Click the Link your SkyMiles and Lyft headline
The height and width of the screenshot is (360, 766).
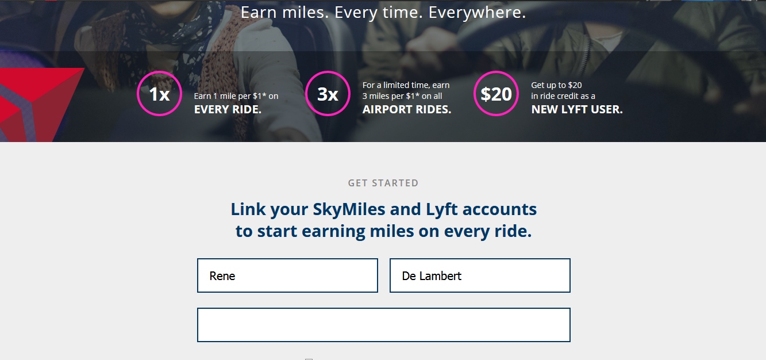pos(383,220)
